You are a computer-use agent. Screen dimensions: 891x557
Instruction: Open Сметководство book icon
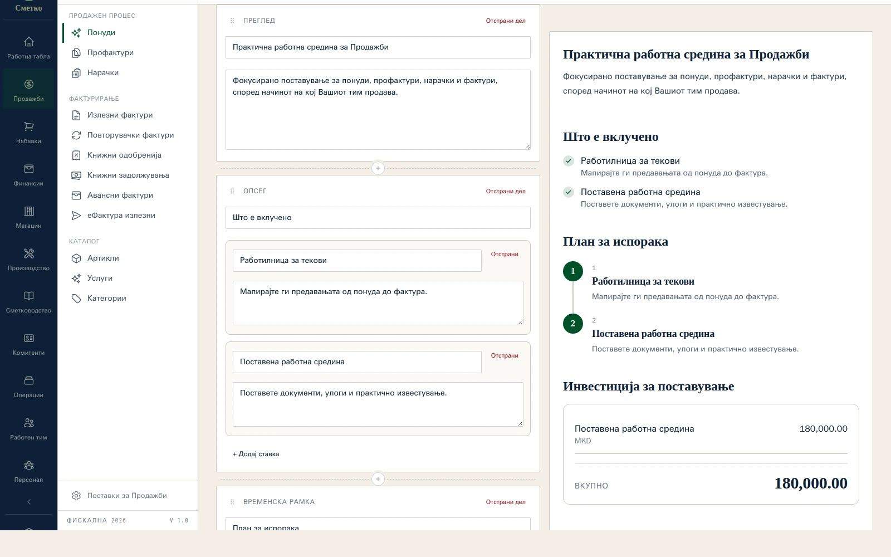[28, 296]
